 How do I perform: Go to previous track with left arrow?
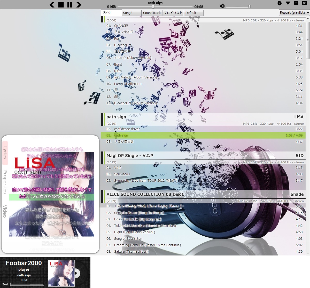click(x=52, y=5)
